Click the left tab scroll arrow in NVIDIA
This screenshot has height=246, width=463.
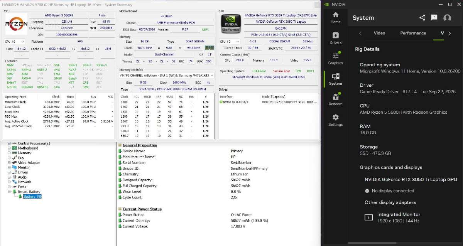[x=360, y=33]
